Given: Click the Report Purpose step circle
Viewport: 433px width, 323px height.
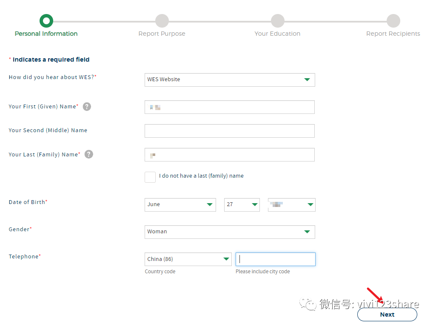Looking at the screenshot, I should (162, 20).
